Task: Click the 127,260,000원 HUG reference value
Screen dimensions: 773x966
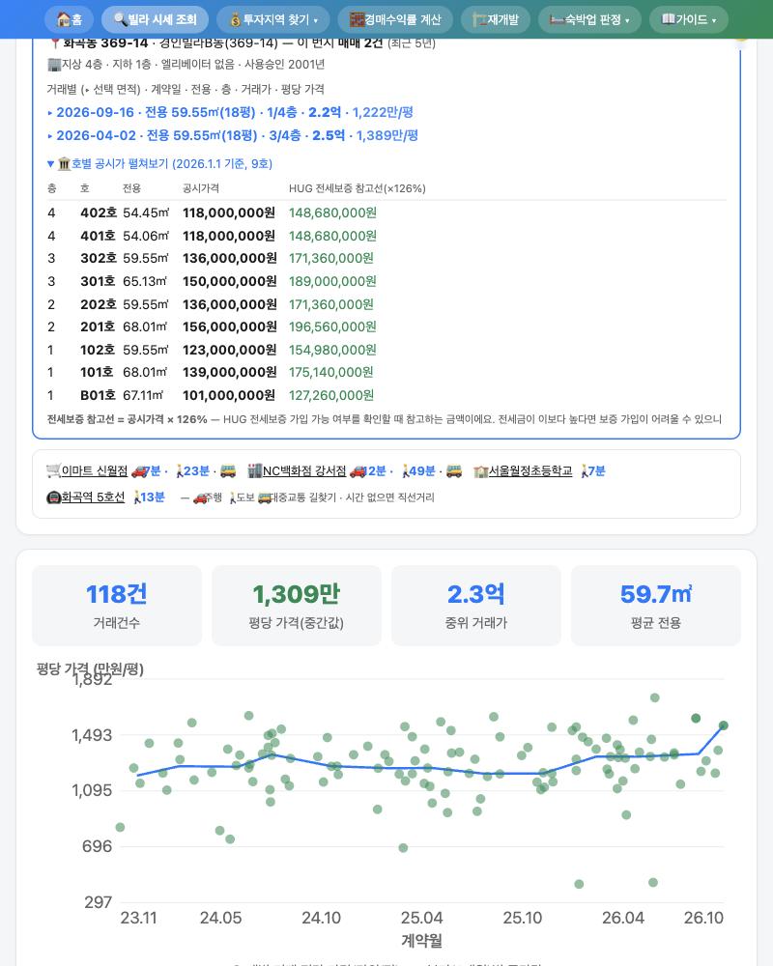Action: 331,395
